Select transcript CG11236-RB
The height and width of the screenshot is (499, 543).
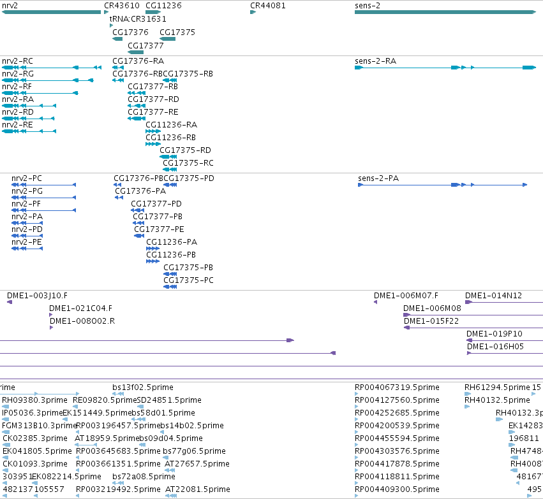(x=171, y=138)
